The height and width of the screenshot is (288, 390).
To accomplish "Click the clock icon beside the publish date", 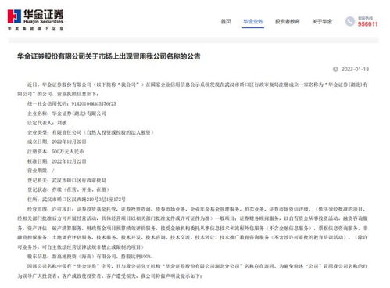I will coord(335,69).
